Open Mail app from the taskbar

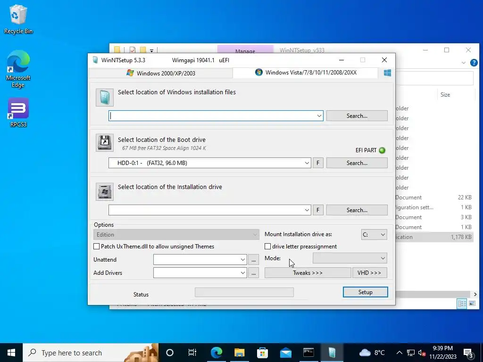click(x=285, y=353)
